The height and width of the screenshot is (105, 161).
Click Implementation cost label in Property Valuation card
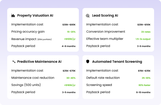27,24
